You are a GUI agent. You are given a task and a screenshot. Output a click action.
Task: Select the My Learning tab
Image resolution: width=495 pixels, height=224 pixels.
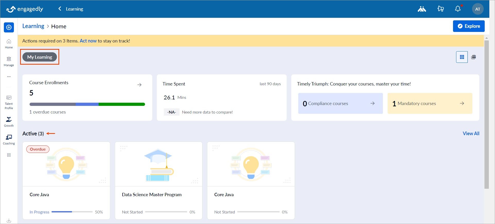pos(40,57)
